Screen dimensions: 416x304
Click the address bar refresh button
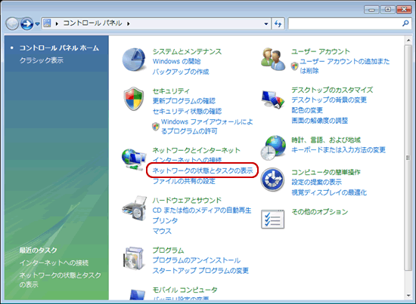click(278, 24)
